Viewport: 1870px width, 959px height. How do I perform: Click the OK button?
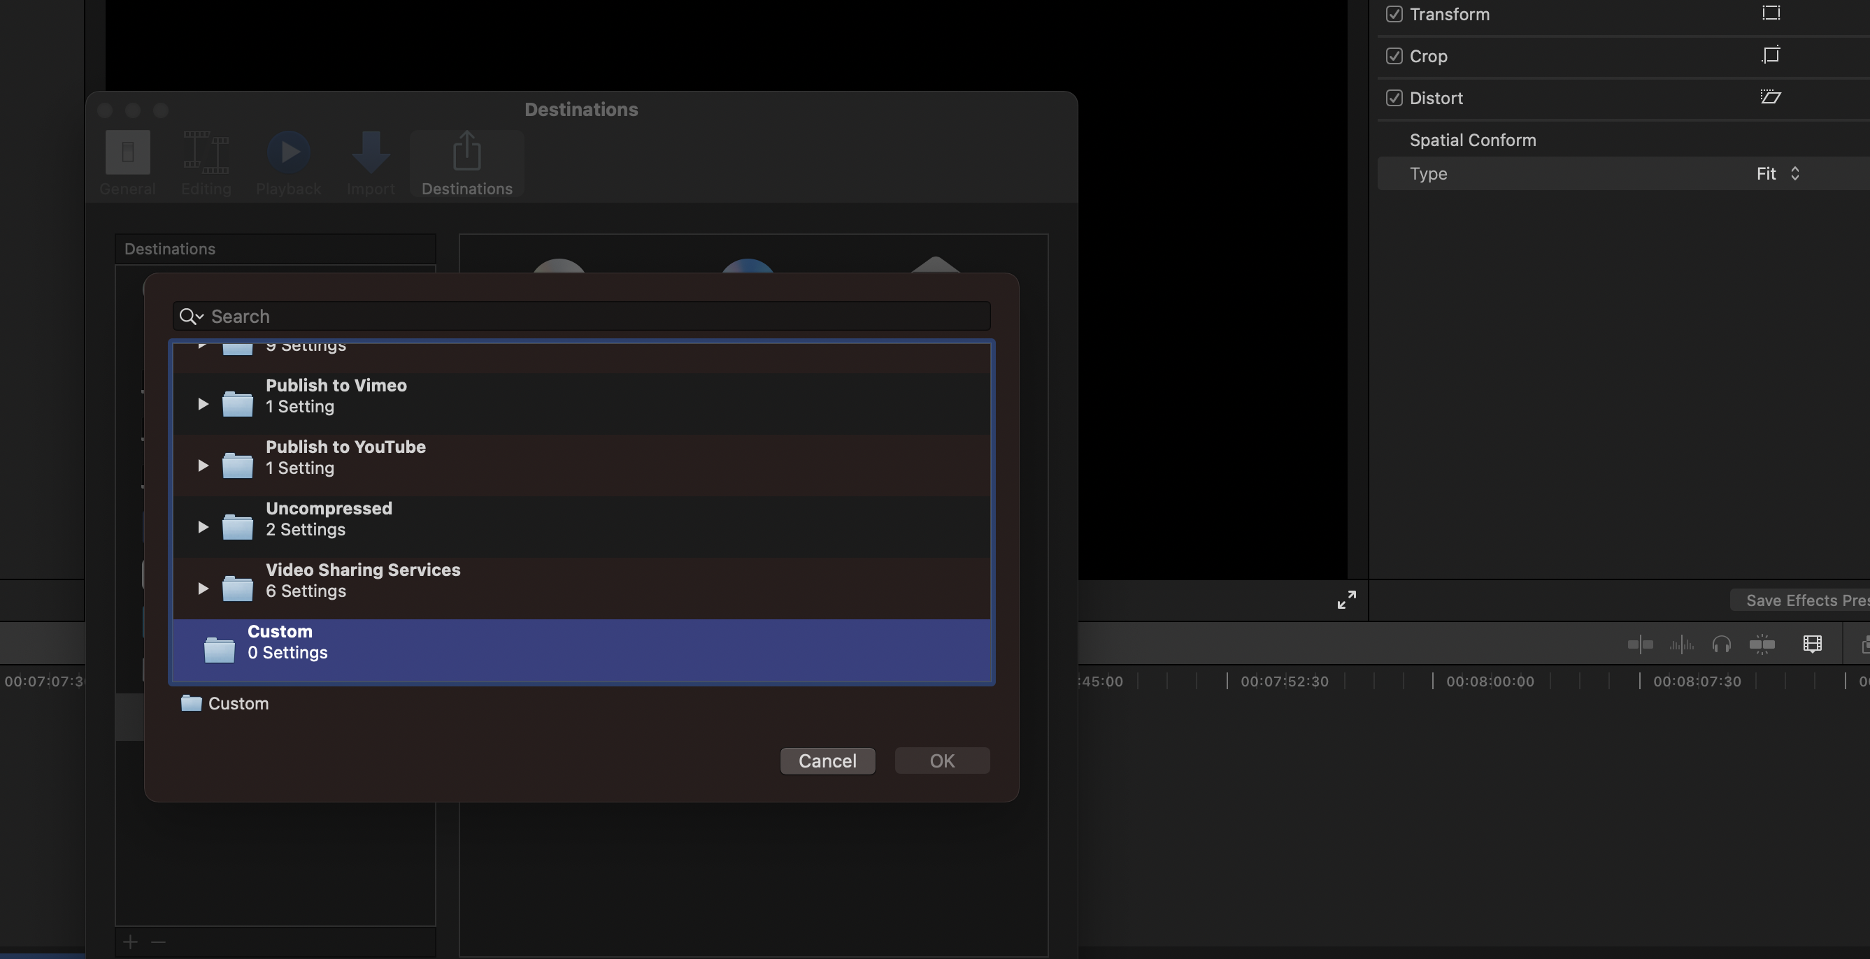941,761
